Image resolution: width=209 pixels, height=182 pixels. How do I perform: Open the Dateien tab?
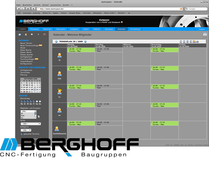[97, 29]
